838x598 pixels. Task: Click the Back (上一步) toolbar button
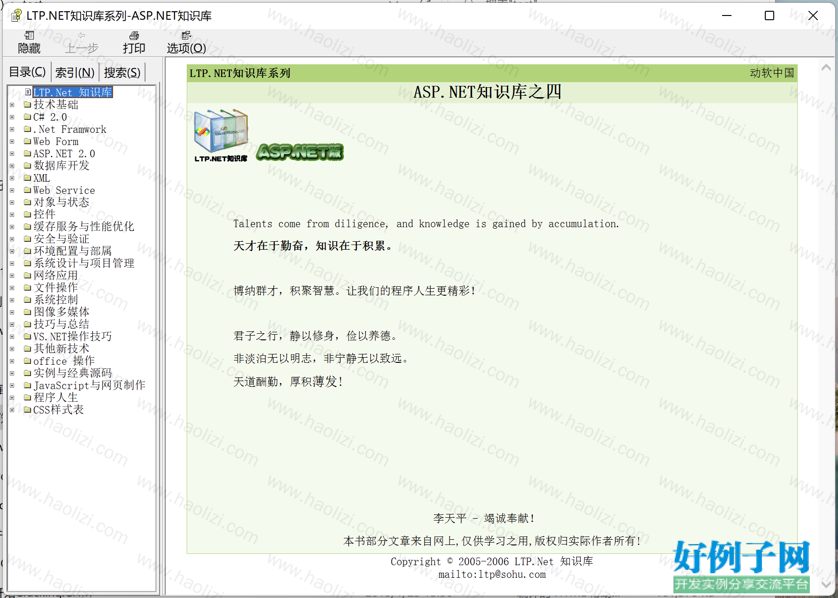(x=82, y=42)
